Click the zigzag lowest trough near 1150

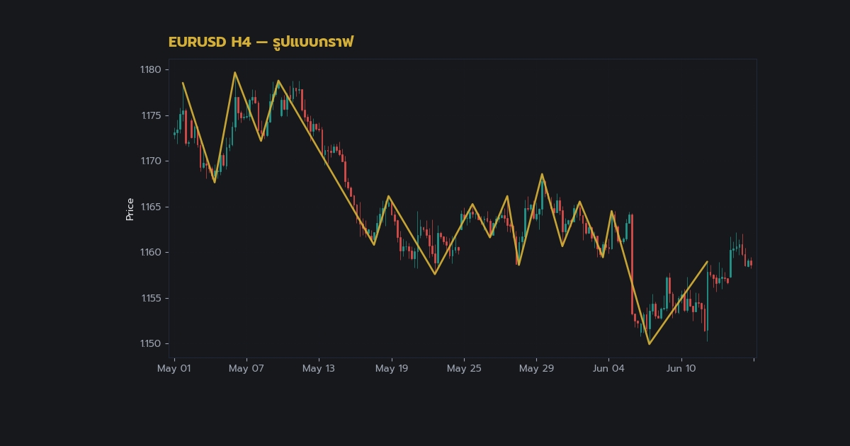click(649, 344)
